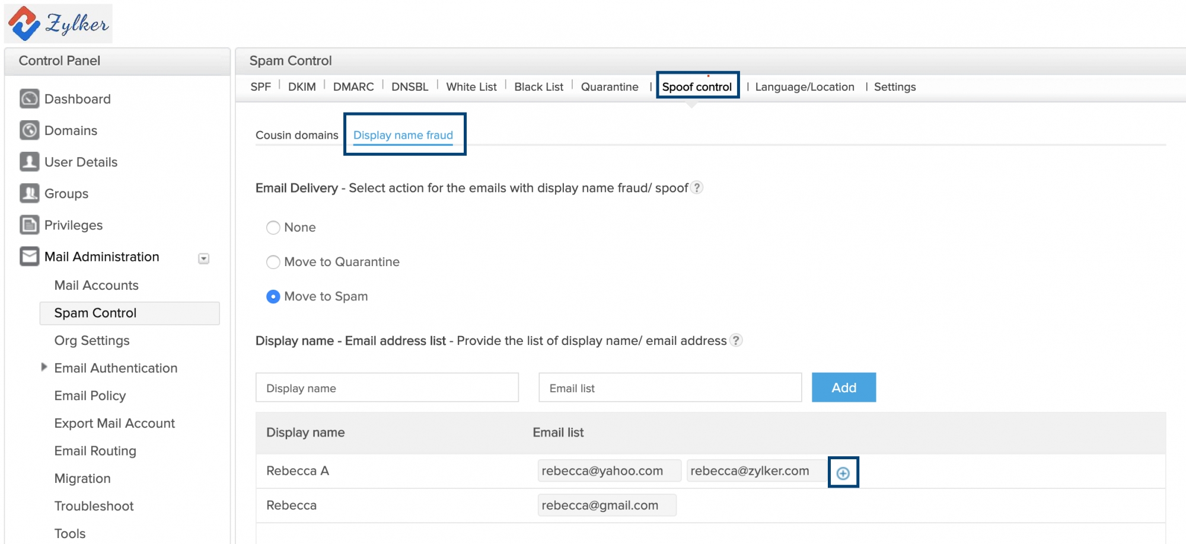The image size is (1186, 544).
Task: Open Dashboard via its sidebar icon
Action: coord(29,98)
